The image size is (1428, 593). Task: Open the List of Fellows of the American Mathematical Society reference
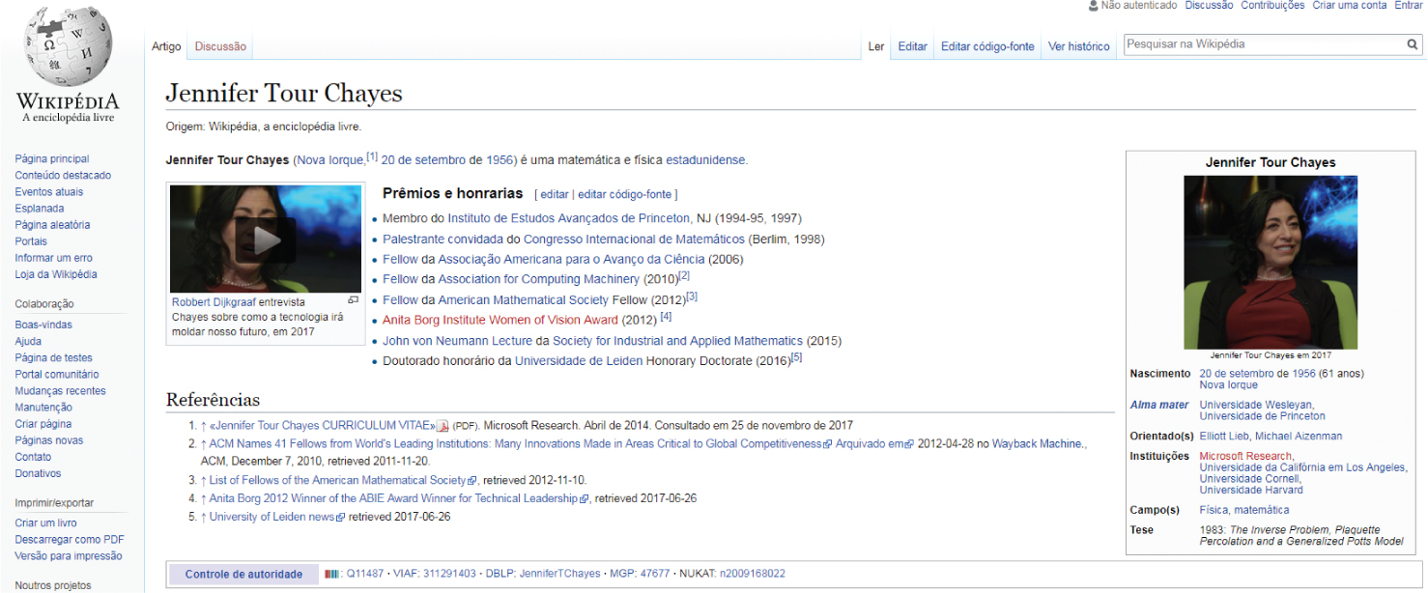click(338, 480)
